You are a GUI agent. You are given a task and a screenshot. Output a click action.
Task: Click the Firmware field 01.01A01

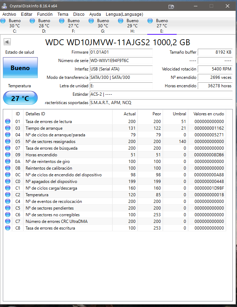121,52
